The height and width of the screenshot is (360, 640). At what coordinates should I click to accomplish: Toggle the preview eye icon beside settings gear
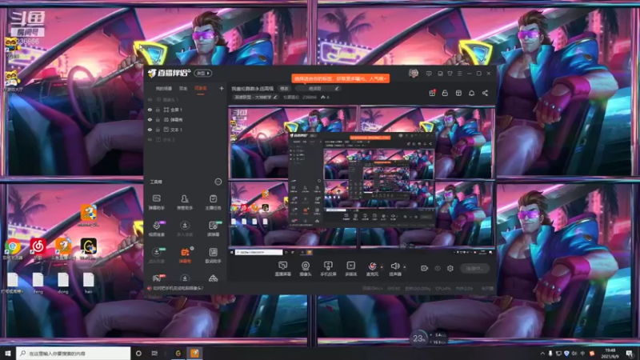[x=438, y=268]
